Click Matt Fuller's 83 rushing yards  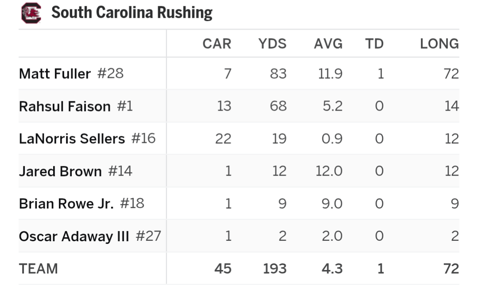(278, 73)
